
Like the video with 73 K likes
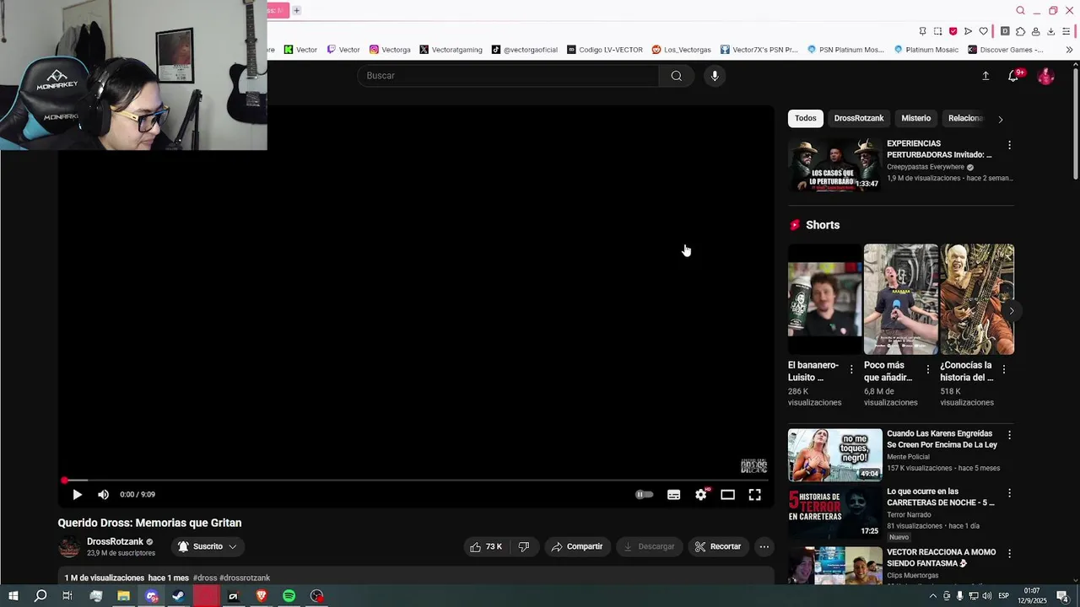pyautogui.click(x=486, y=546)
